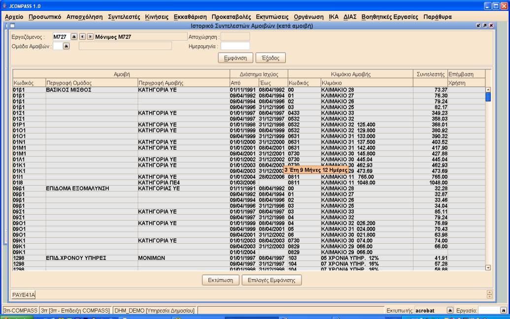Open the Βοηθητικές Εργασίες menu

(390, 17)
